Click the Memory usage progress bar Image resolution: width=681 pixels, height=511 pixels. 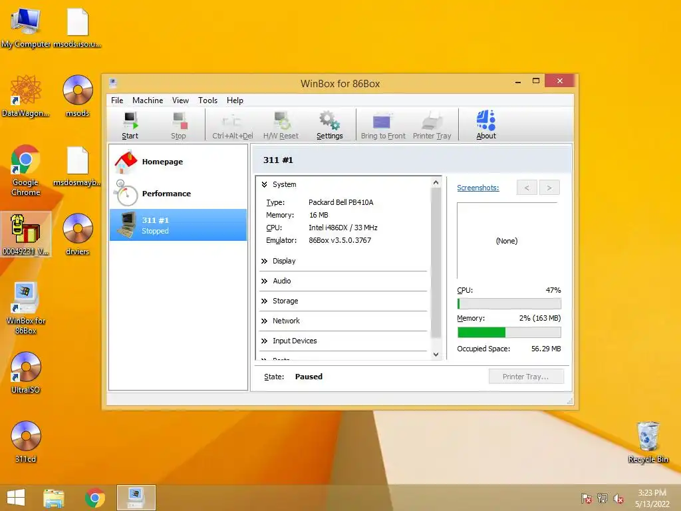point(509,333)
